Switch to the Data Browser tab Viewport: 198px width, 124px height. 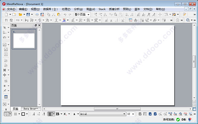31,109
